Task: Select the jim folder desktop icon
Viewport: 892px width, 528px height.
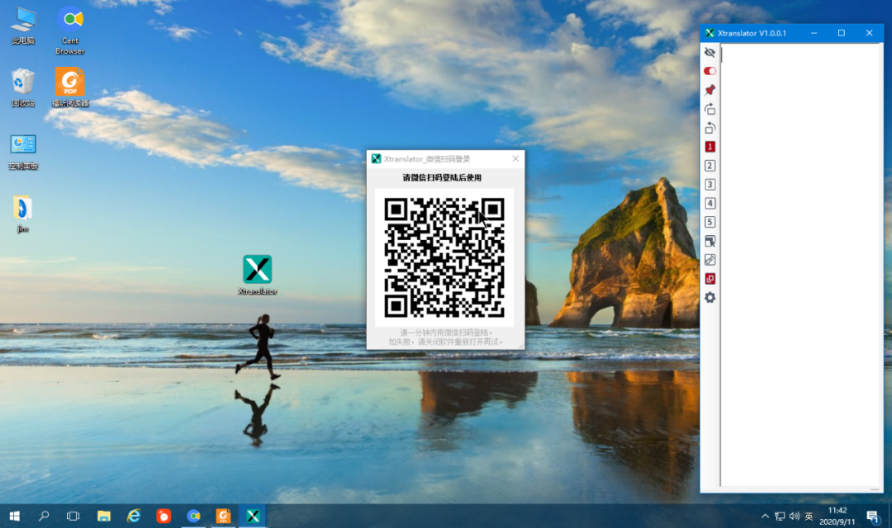Action: pyautogui.click(x=23, y=214)
